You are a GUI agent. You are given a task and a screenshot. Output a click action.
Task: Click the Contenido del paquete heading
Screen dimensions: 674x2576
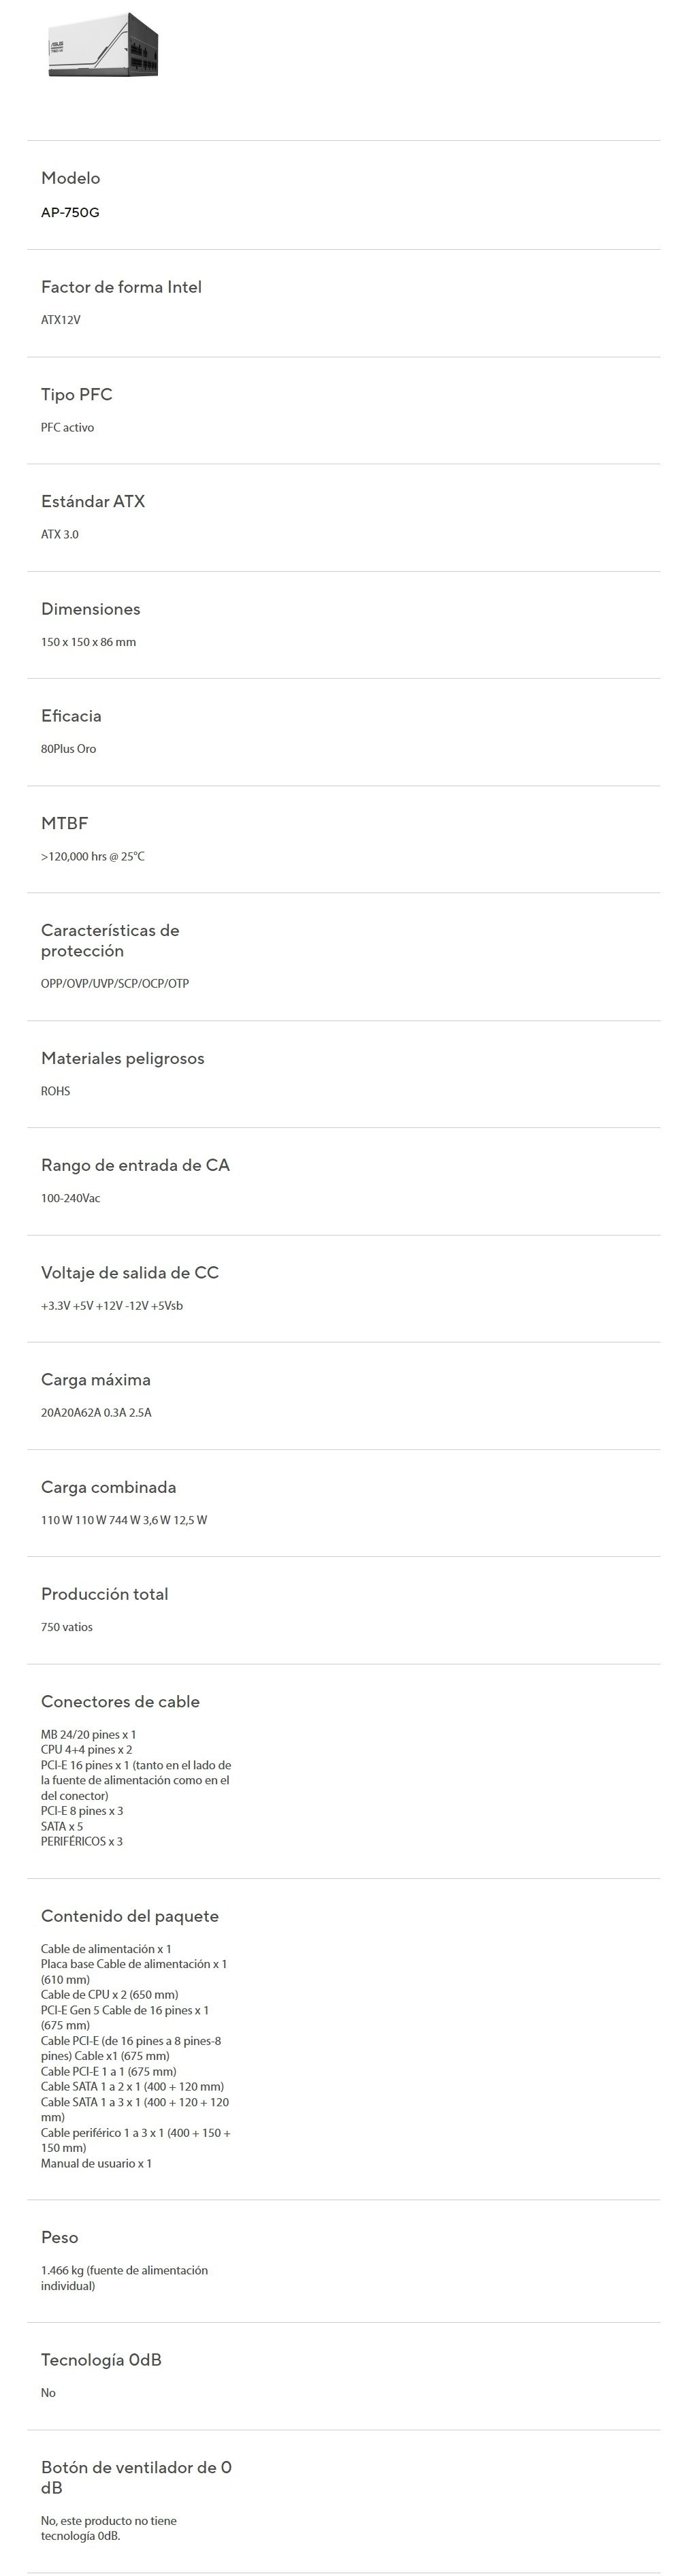(130, 1916)
